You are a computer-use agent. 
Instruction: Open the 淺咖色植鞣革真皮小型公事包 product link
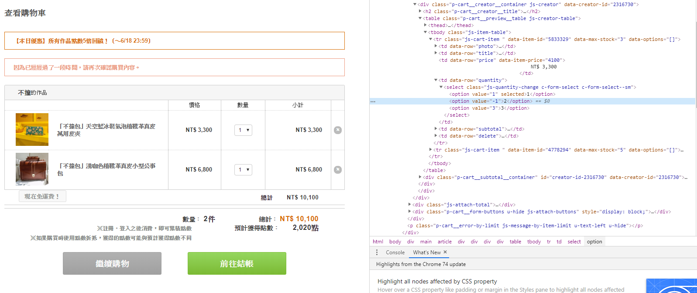[x=106, y=169]
